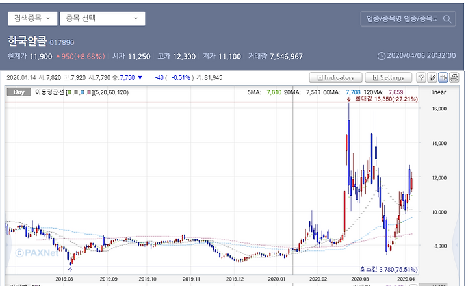Click the blue 60-day MA color swatch

82,92
